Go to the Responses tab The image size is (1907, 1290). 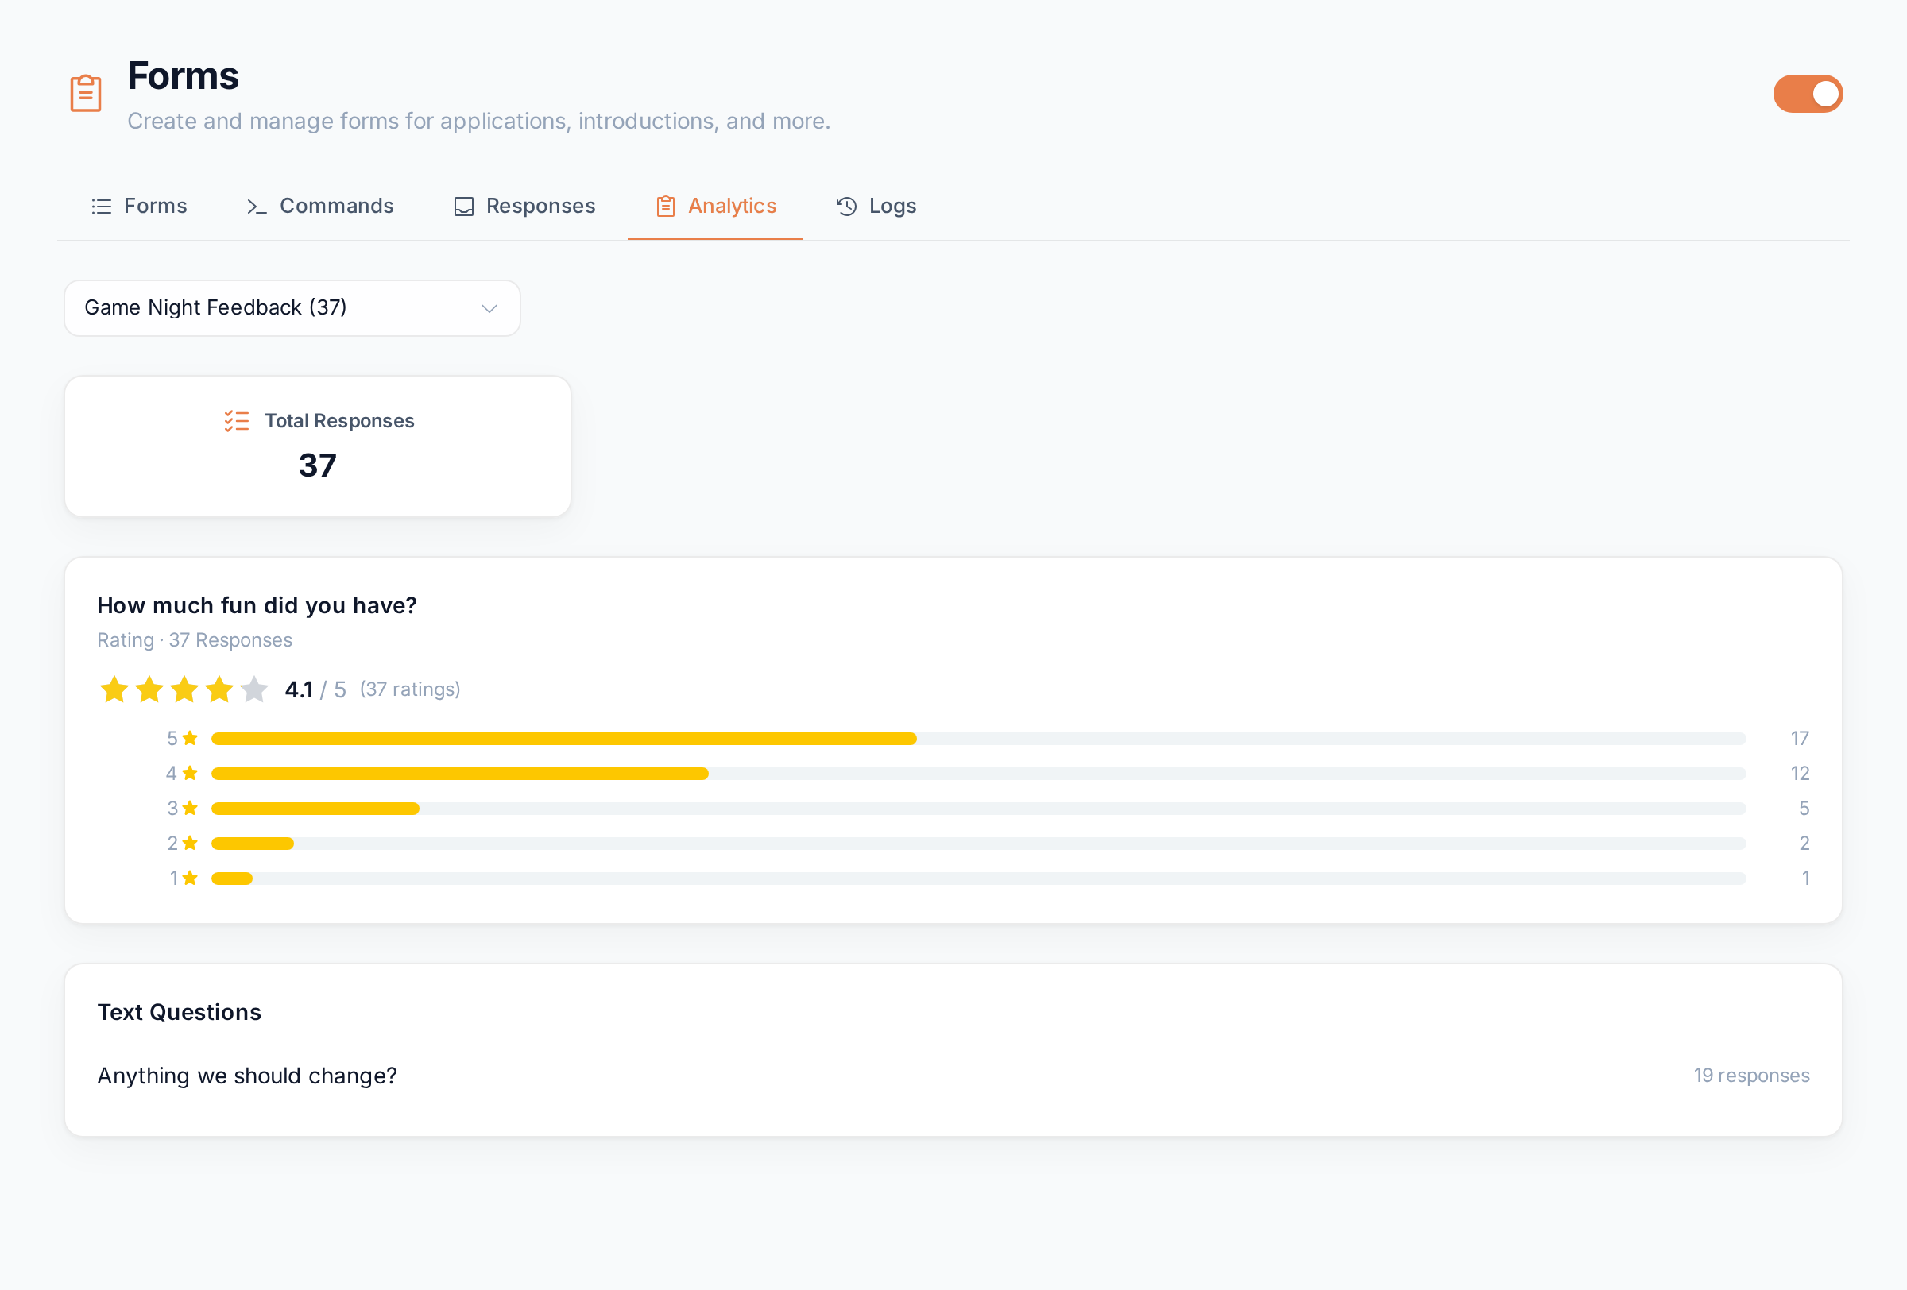pyautogui.click(x=524, y=206)
